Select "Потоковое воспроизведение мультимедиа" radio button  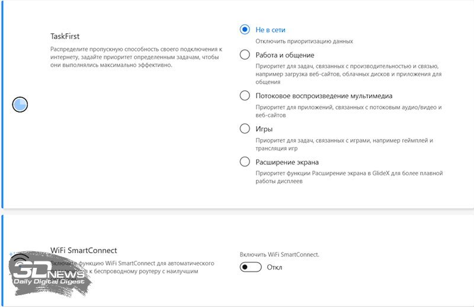(245, 95)
